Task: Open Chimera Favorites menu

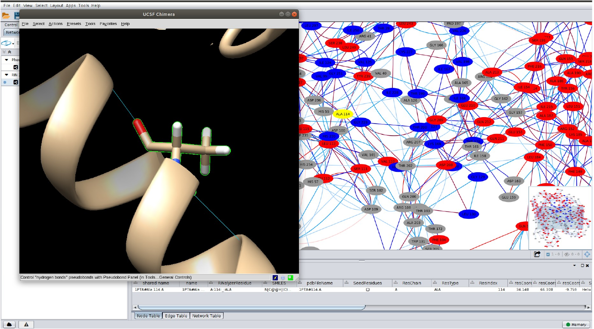Action: [x=108, y=24]
